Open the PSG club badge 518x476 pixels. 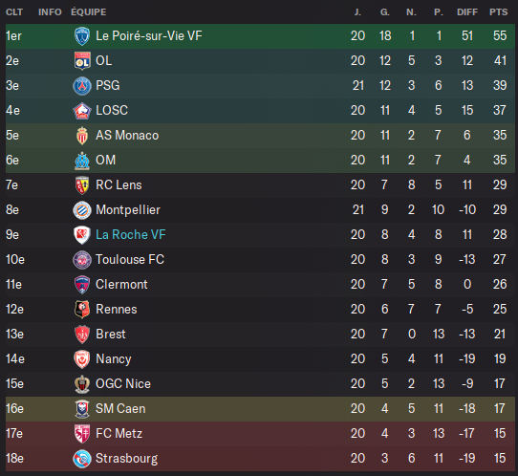(82, 86)
